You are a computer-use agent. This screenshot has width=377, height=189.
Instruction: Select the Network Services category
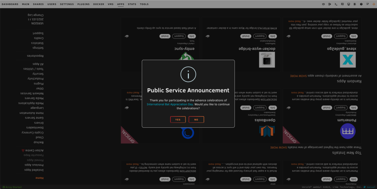pyautogui.click(x=32, y=94)
